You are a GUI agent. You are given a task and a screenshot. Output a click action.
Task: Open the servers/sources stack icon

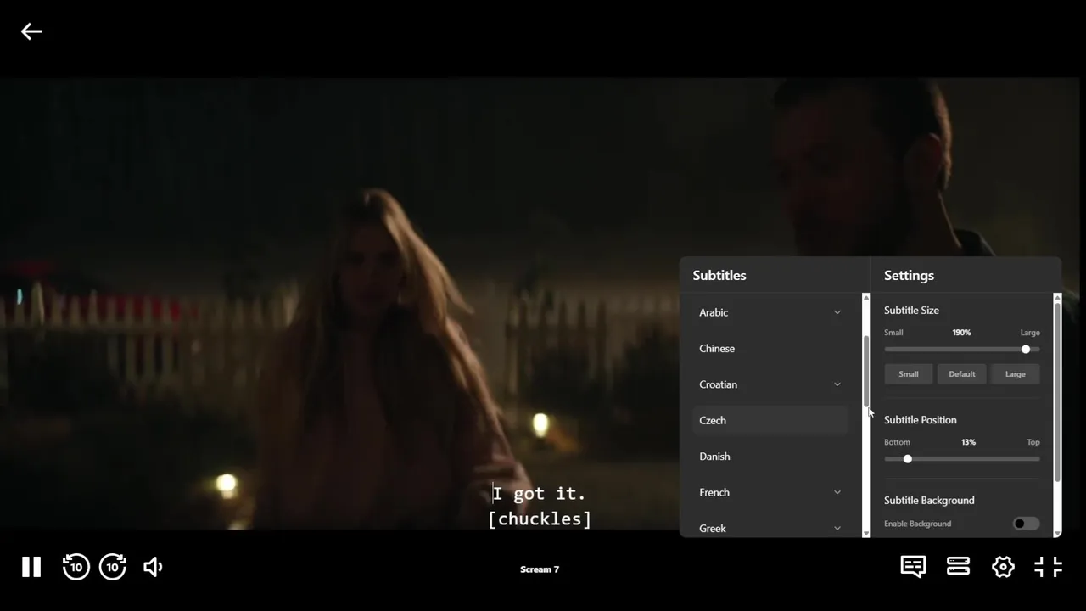958,567
